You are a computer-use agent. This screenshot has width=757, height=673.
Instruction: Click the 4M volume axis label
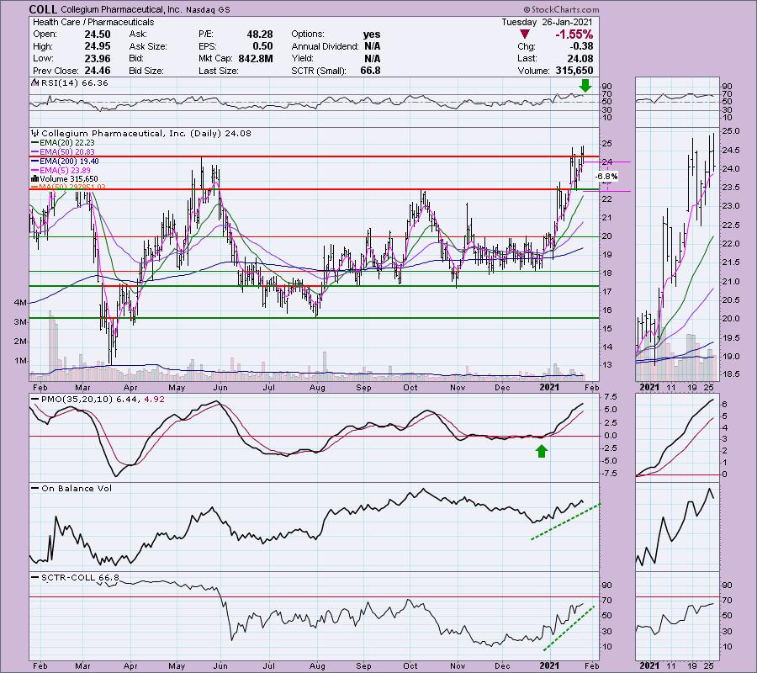[x=20, y=303]
